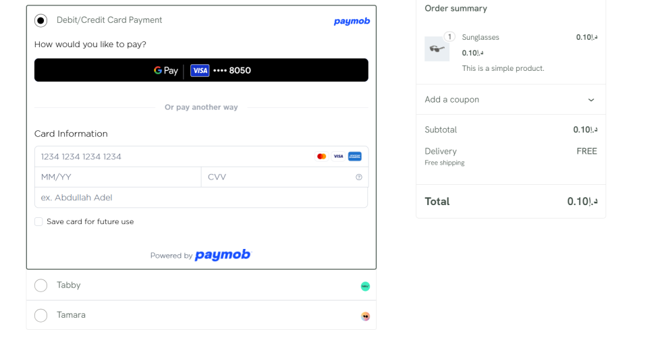Open the Sunglasses product thumbnail
This screenshot has width=660, height=338.
click(437, 49)
